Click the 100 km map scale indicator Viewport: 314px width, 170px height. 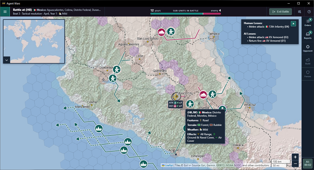tap(281, 162)
